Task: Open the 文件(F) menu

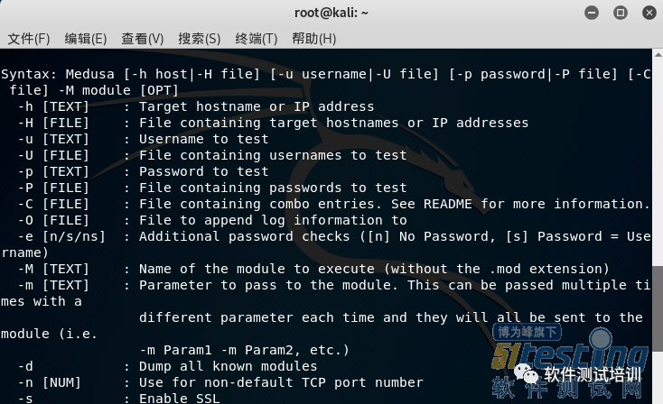Action: [x=29, y=39]
